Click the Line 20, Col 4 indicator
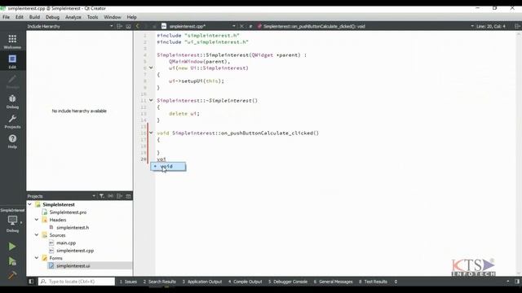 click(x=491, y=26)
